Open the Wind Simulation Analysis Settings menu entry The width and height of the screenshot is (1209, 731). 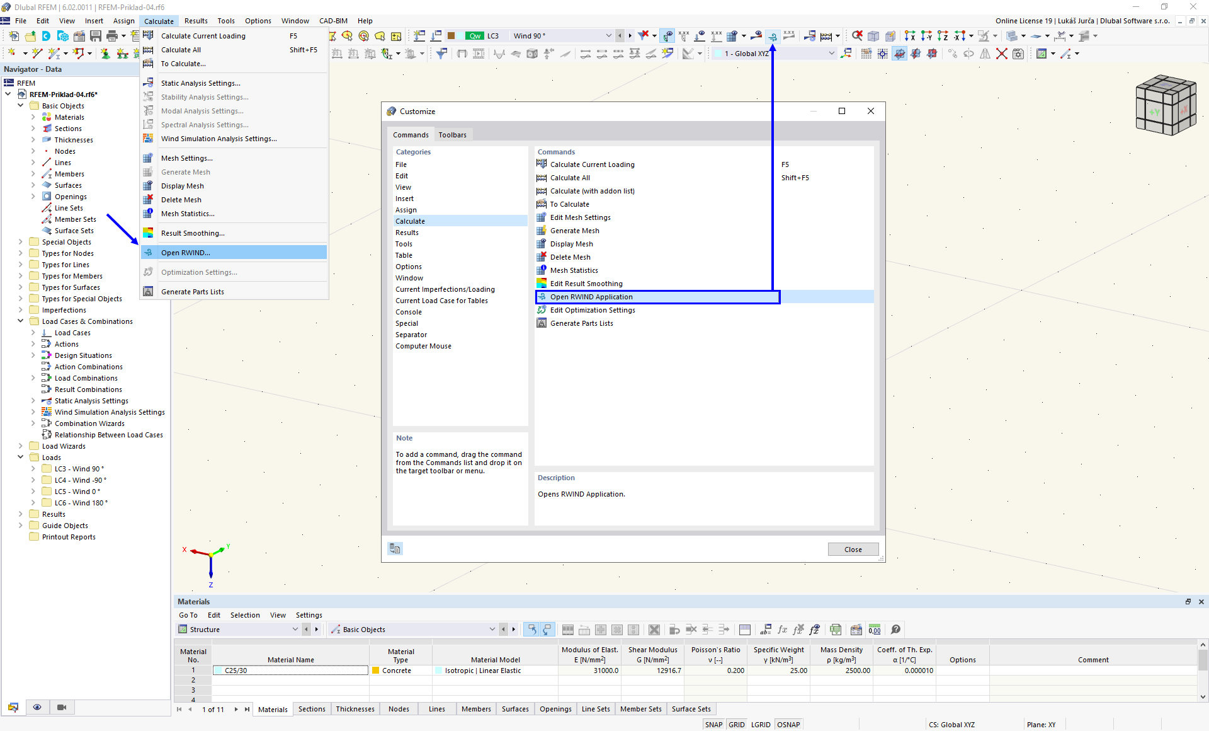(x=218, y=139)
